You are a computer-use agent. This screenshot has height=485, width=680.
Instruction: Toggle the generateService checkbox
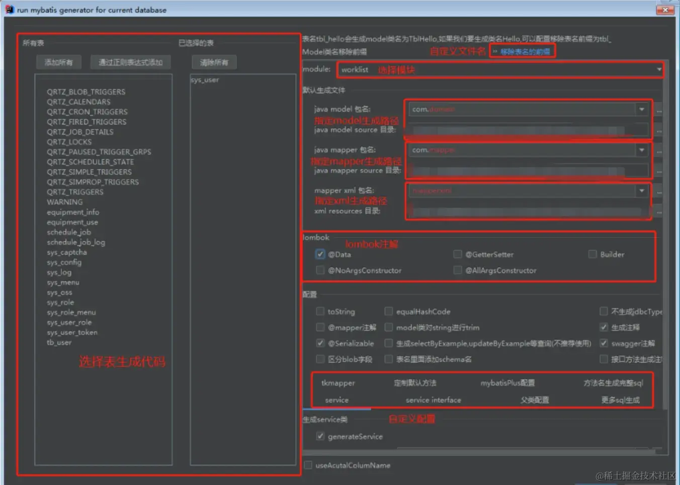[x=320, y=436]
